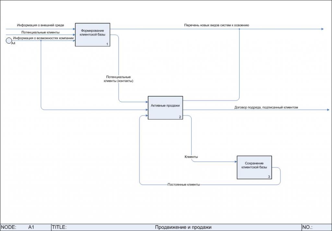
Task: Select the "Постоянные клиенты" feedback arrow label
Action: click(x=184, y=185)
